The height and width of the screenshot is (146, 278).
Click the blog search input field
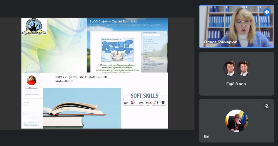click(151, 35)
